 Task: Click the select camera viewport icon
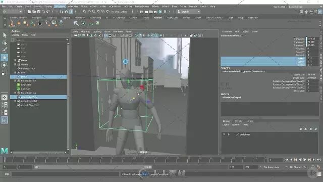[x=75, y=35]
